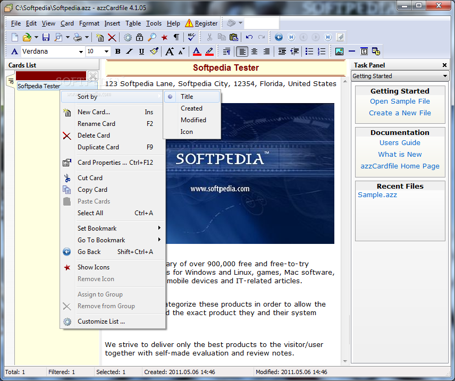Visit the azzCardfile Home Page link

(400, 166)
